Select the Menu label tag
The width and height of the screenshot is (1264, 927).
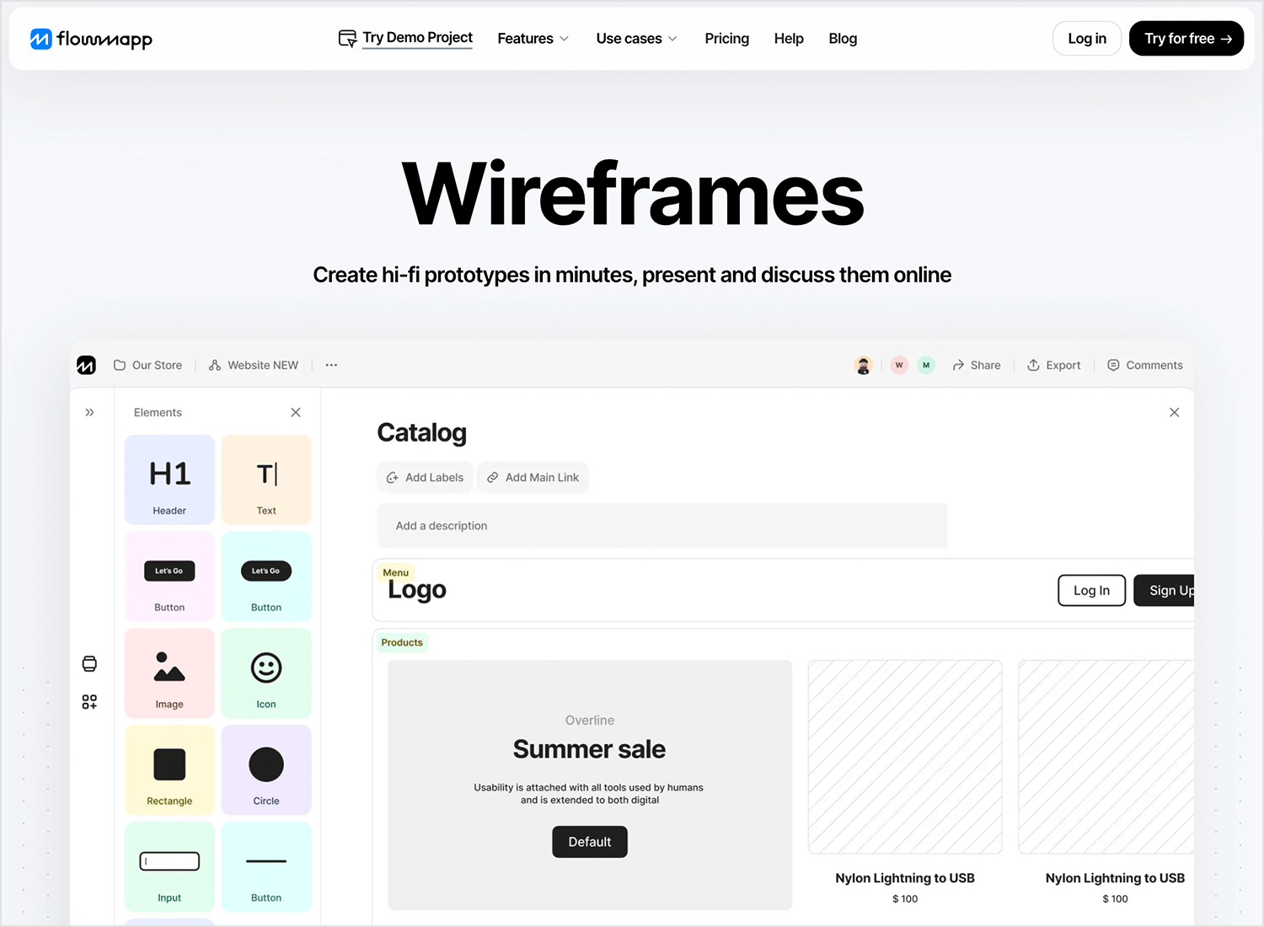(395, 572)
